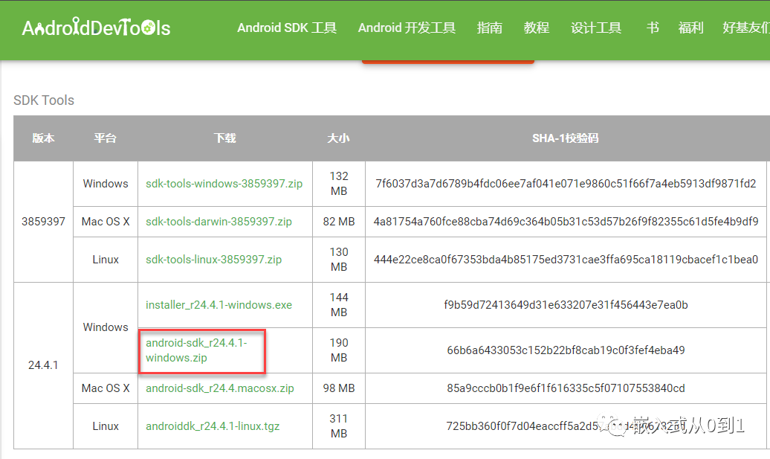770x459 pixels.
Task: Open the 设计工具 navigation item
Action: pos(595,28)
